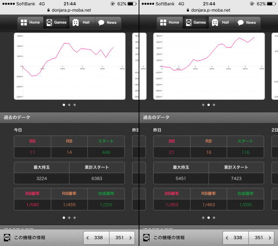Tap the Home grid icon in left screen

(24, 23)
